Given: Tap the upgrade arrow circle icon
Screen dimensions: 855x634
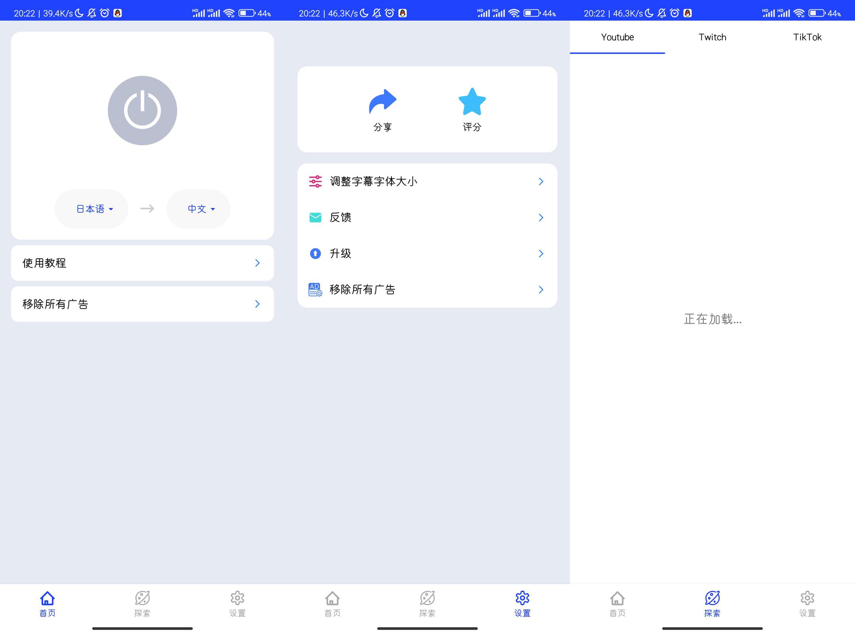Looking at the screenshot, I should 315,254.
